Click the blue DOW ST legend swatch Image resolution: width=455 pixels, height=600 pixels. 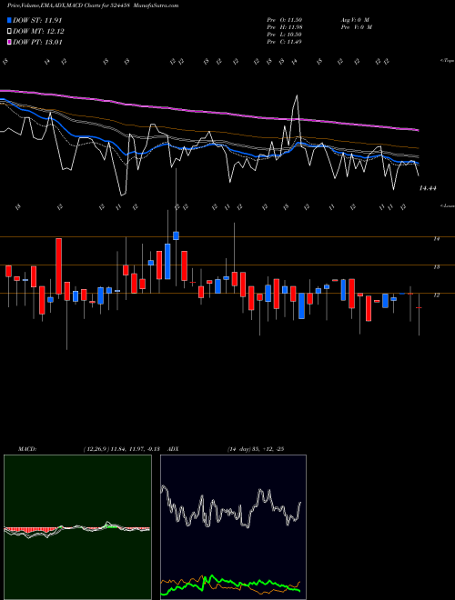point(9,20)
